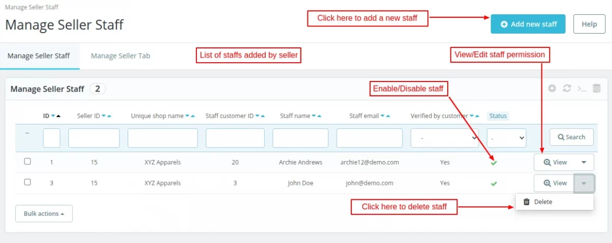Click the Status column header
The image size is (612, 243).
coord(498,116)
